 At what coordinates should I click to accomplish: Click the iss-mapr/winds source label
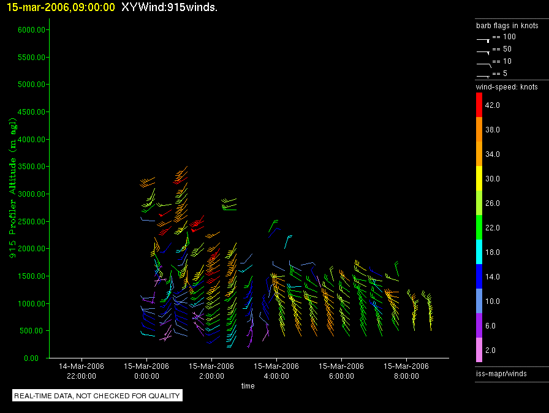tap(501, 373)
